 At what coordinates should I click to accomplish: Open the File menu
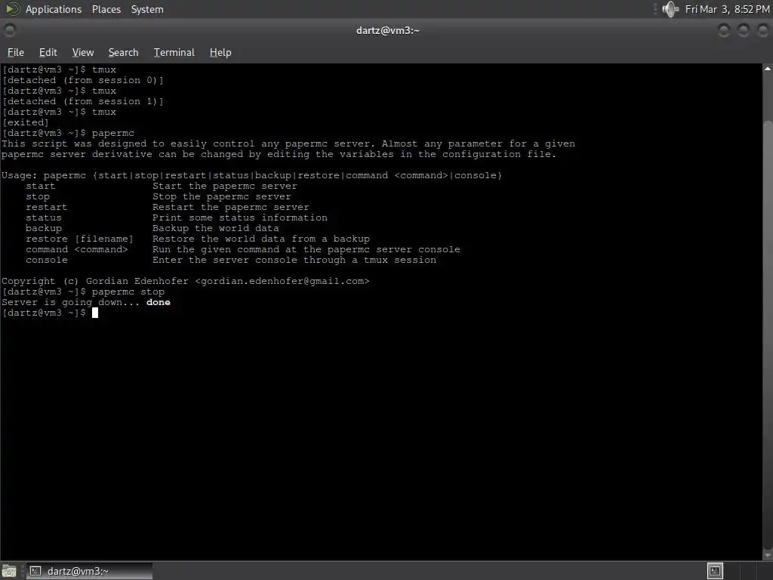click(15, 52)
